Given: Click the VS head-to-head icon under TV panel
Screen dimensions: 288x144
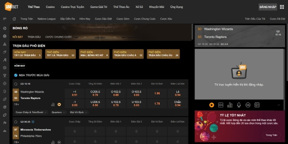Looking at the screenshot, I should (x=248, y=105).
